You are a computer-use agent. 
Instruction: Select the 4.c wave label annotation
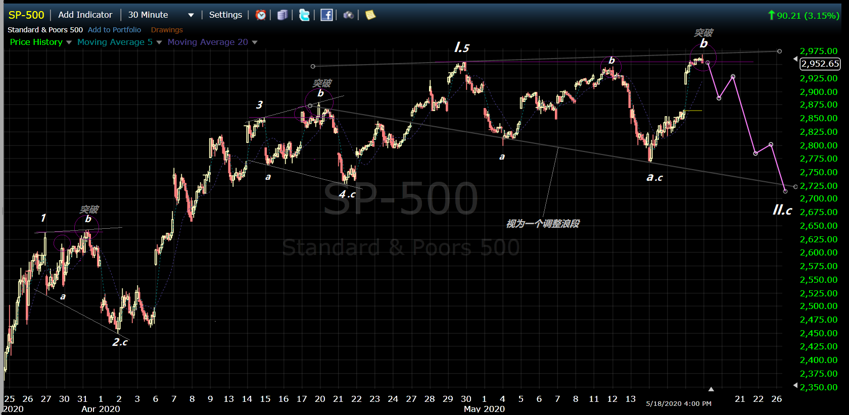pos(347,194)
